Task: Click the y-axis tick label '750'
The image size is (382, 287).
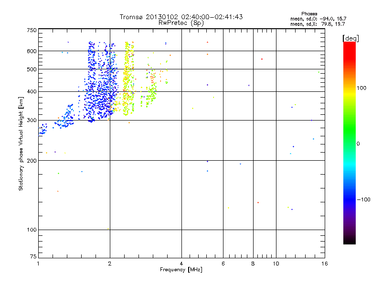Action: coord(32,30)
